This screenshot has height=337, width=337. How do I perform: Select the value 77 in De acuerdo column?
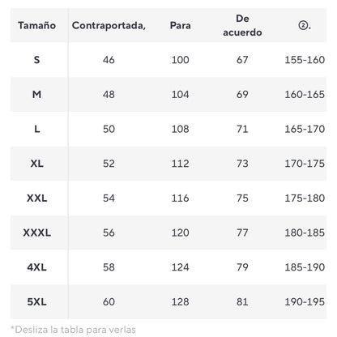click(x=242, y=232)
